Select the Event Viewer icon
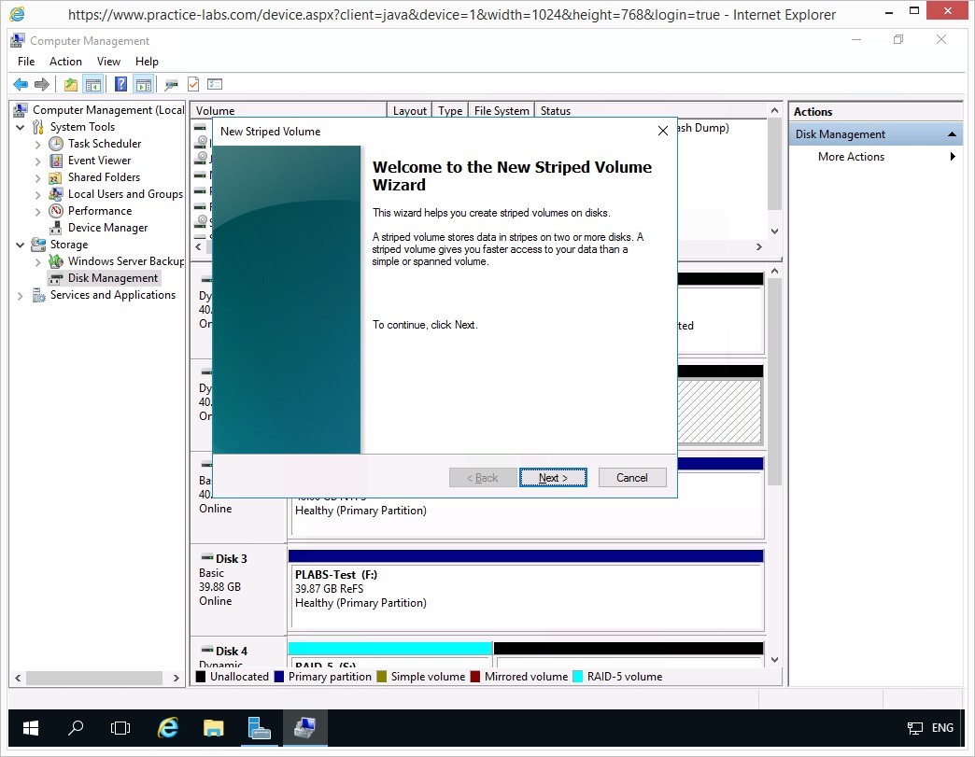This screenshot has height=757, width=975. (x=56, y=161)
